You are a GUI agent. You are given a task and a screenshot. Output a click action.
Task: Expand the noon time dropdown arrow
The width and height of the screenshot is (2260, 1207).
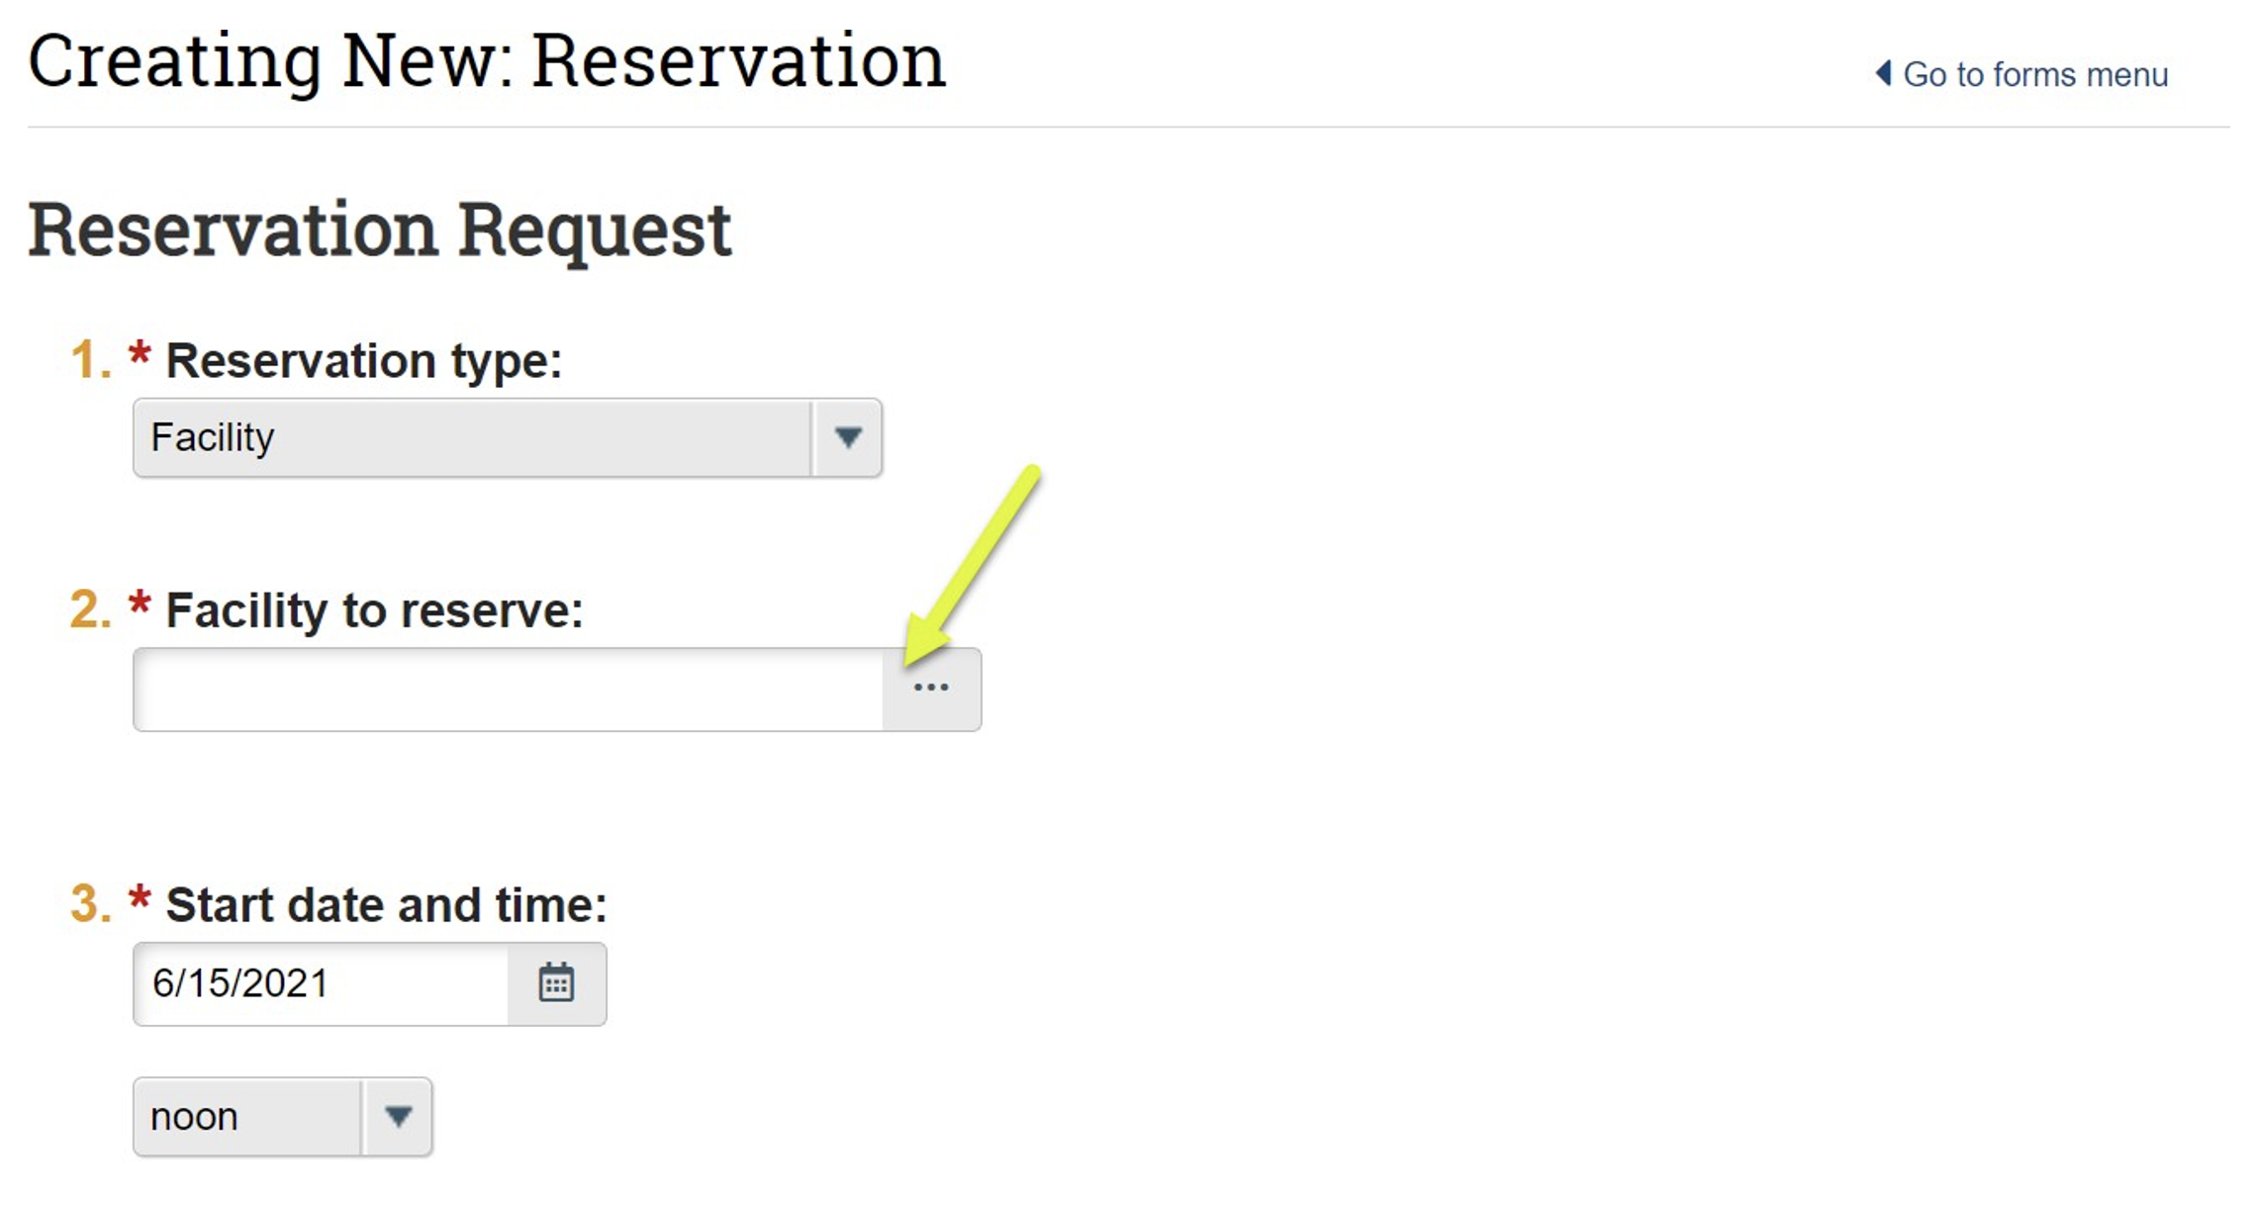point(398,1117)
